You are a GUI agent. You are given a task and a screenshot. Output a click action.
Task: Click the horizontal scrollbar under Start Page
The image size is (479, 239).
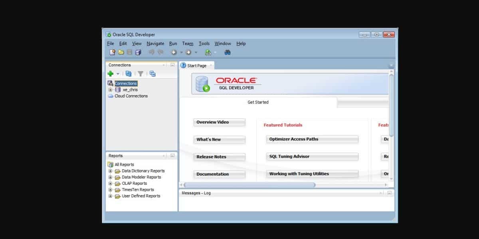249,185
